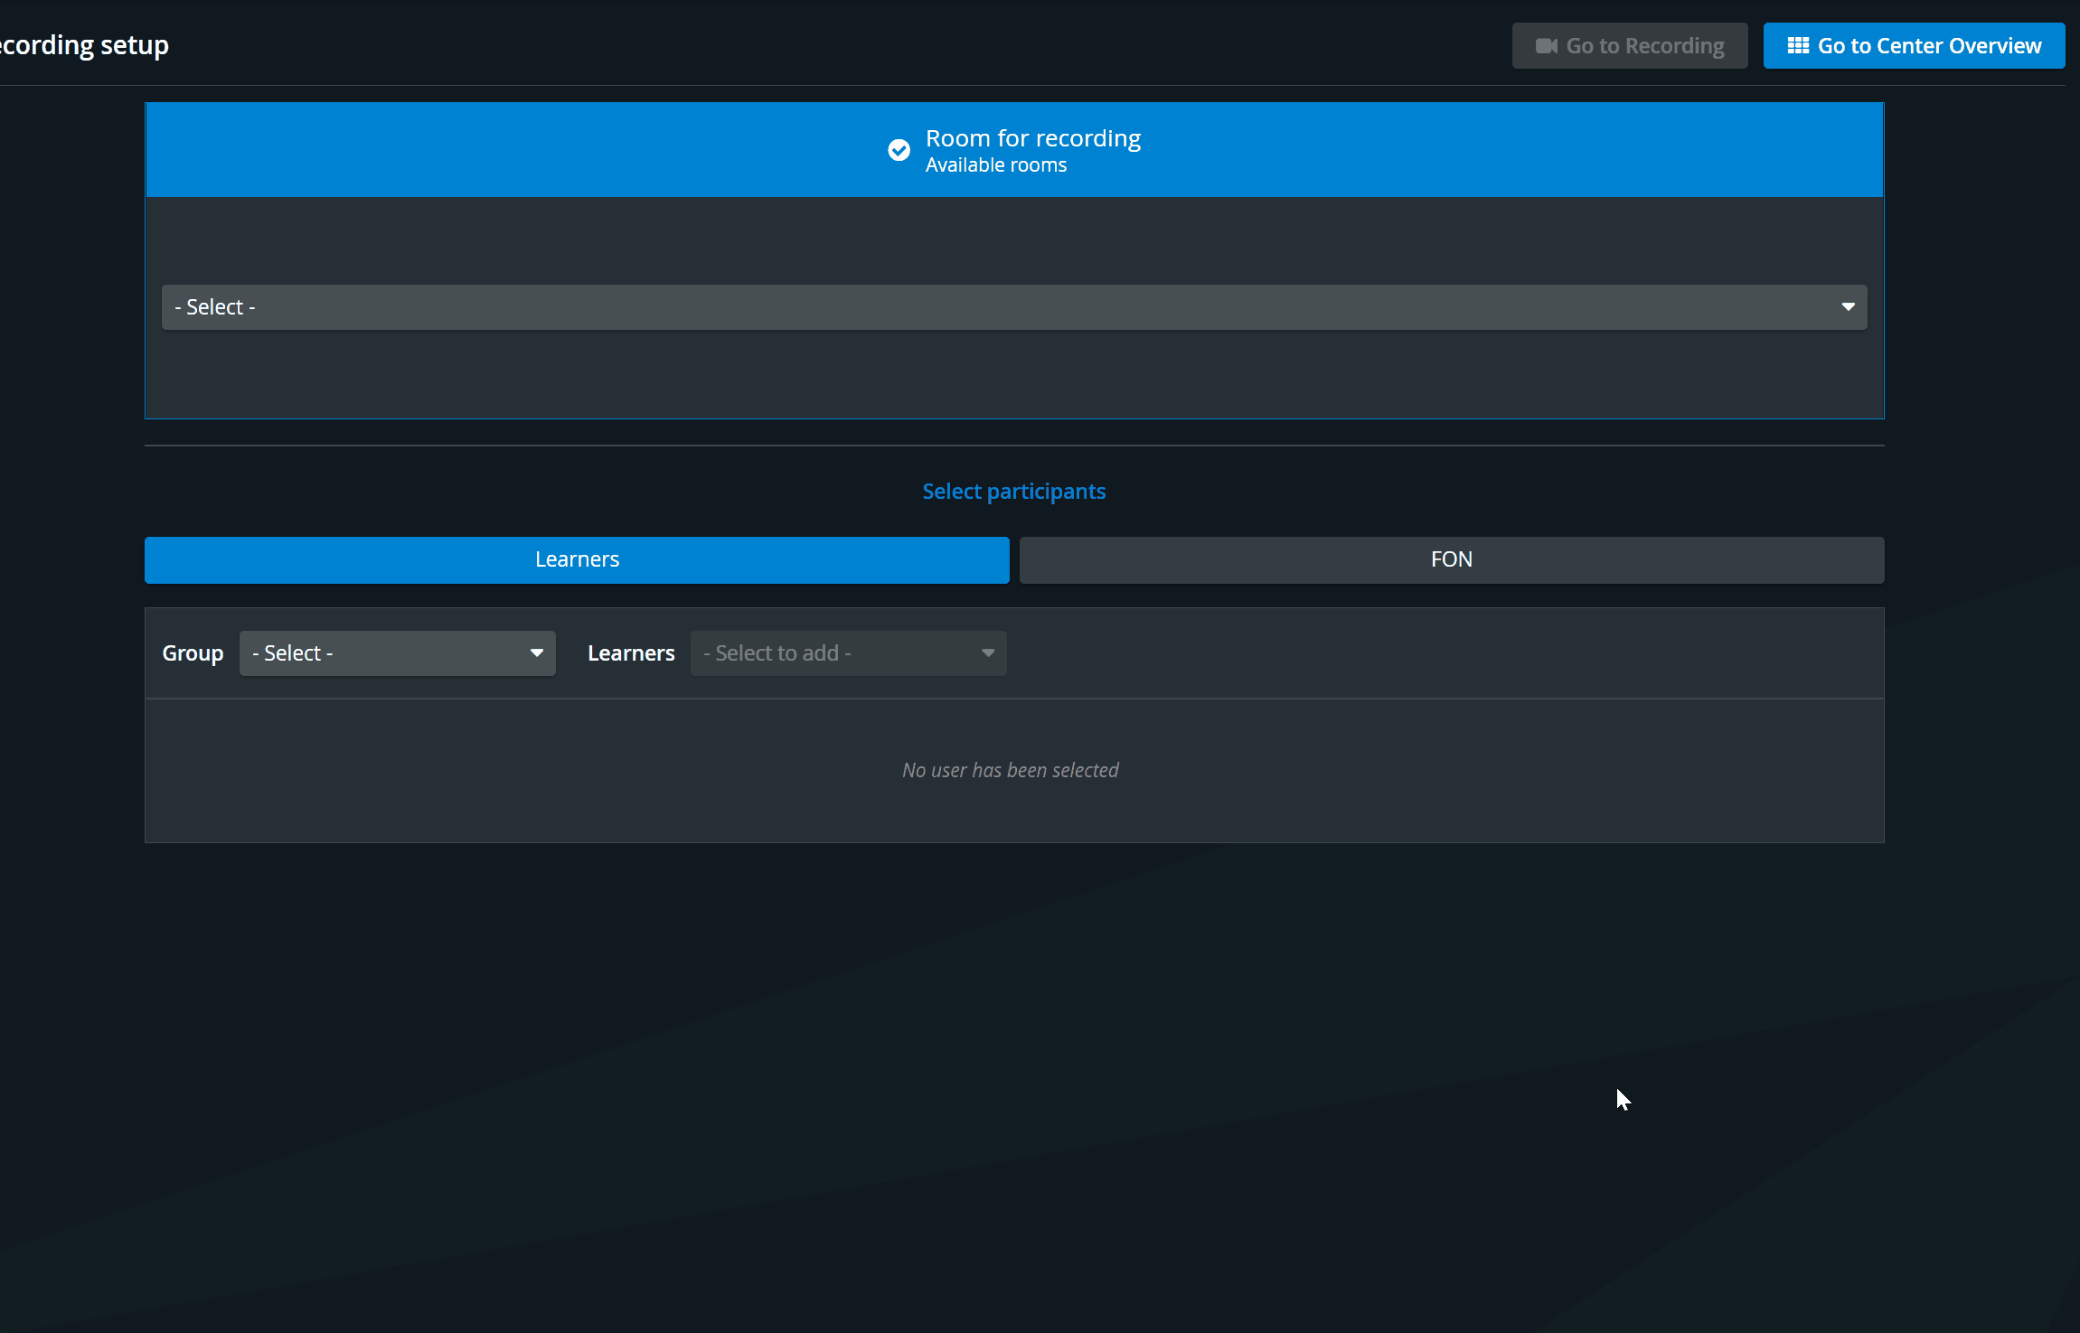Switch to the FON tab
Screen dimensions: 2080x1333
click(1452, 560)
